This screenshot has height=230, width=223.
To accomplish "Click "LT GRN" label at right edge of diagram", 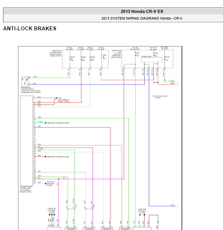I will tap(172, 81).
